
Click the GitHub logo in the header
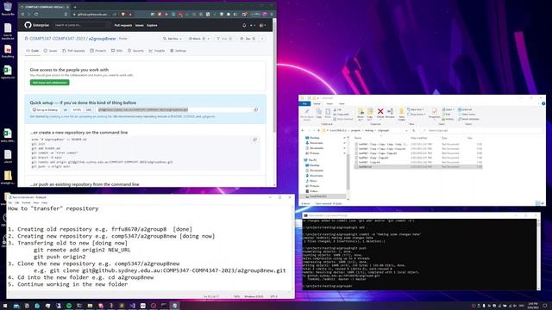(x=28, y=25)
